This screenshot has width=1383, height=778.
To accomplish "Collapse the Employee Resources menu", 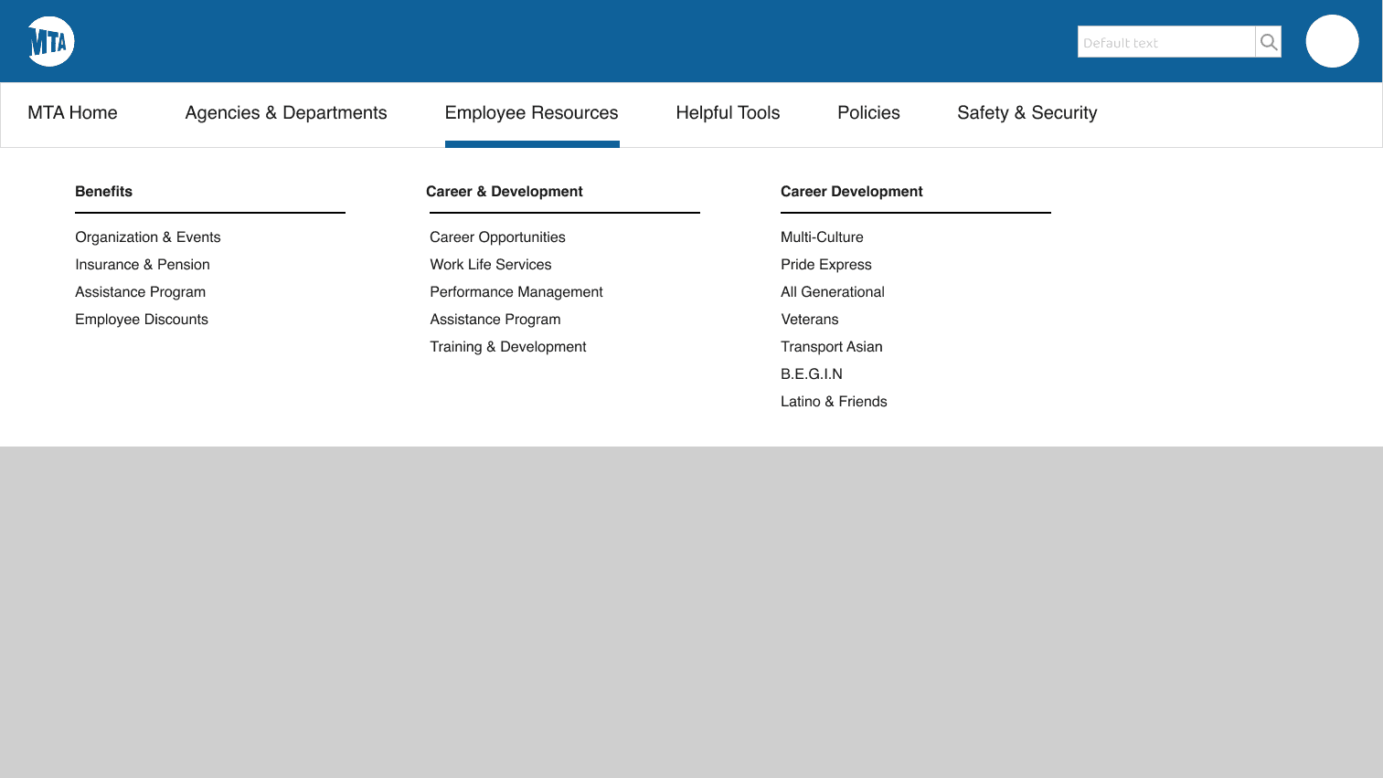I will click(x=531, y=113).
